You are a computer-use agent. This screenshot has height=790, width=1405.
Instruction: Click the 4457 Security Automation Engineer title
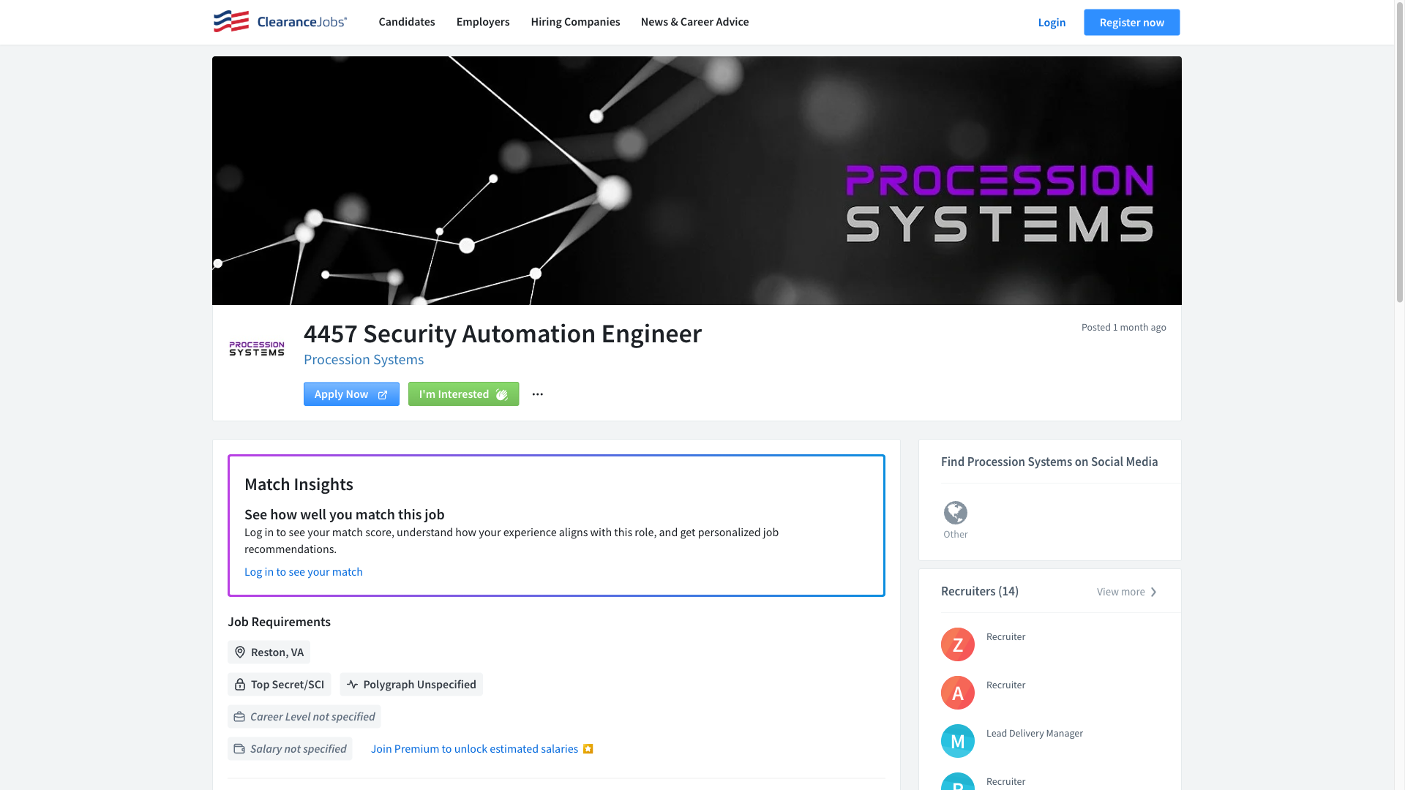[503, 334]
